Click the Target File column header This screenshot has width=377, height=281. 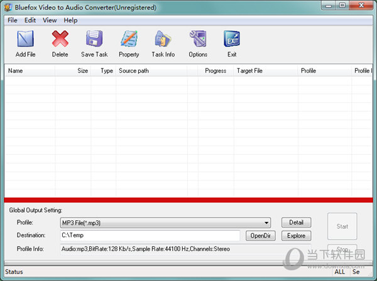point(266,70)
